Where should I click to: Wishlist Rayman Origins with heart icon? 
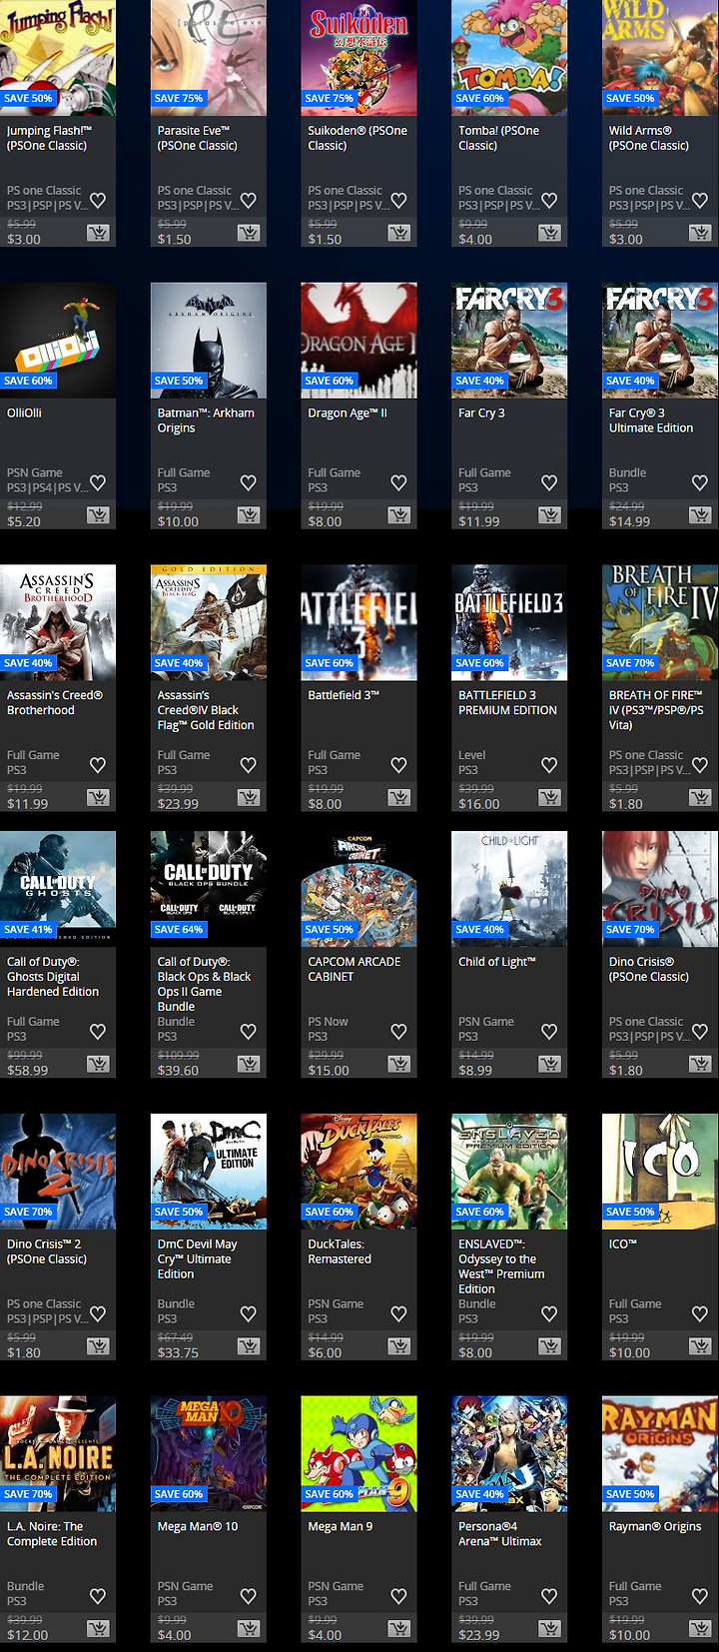700,1596
